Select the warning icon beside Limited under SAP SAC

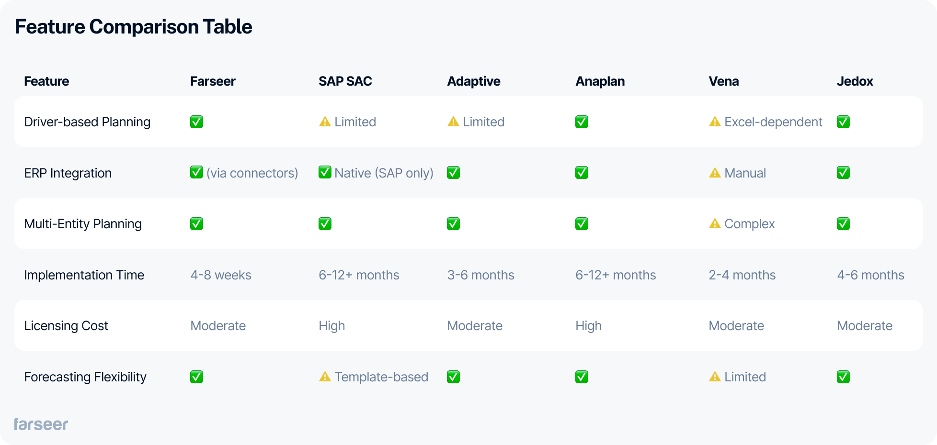[x=324, y=122]
